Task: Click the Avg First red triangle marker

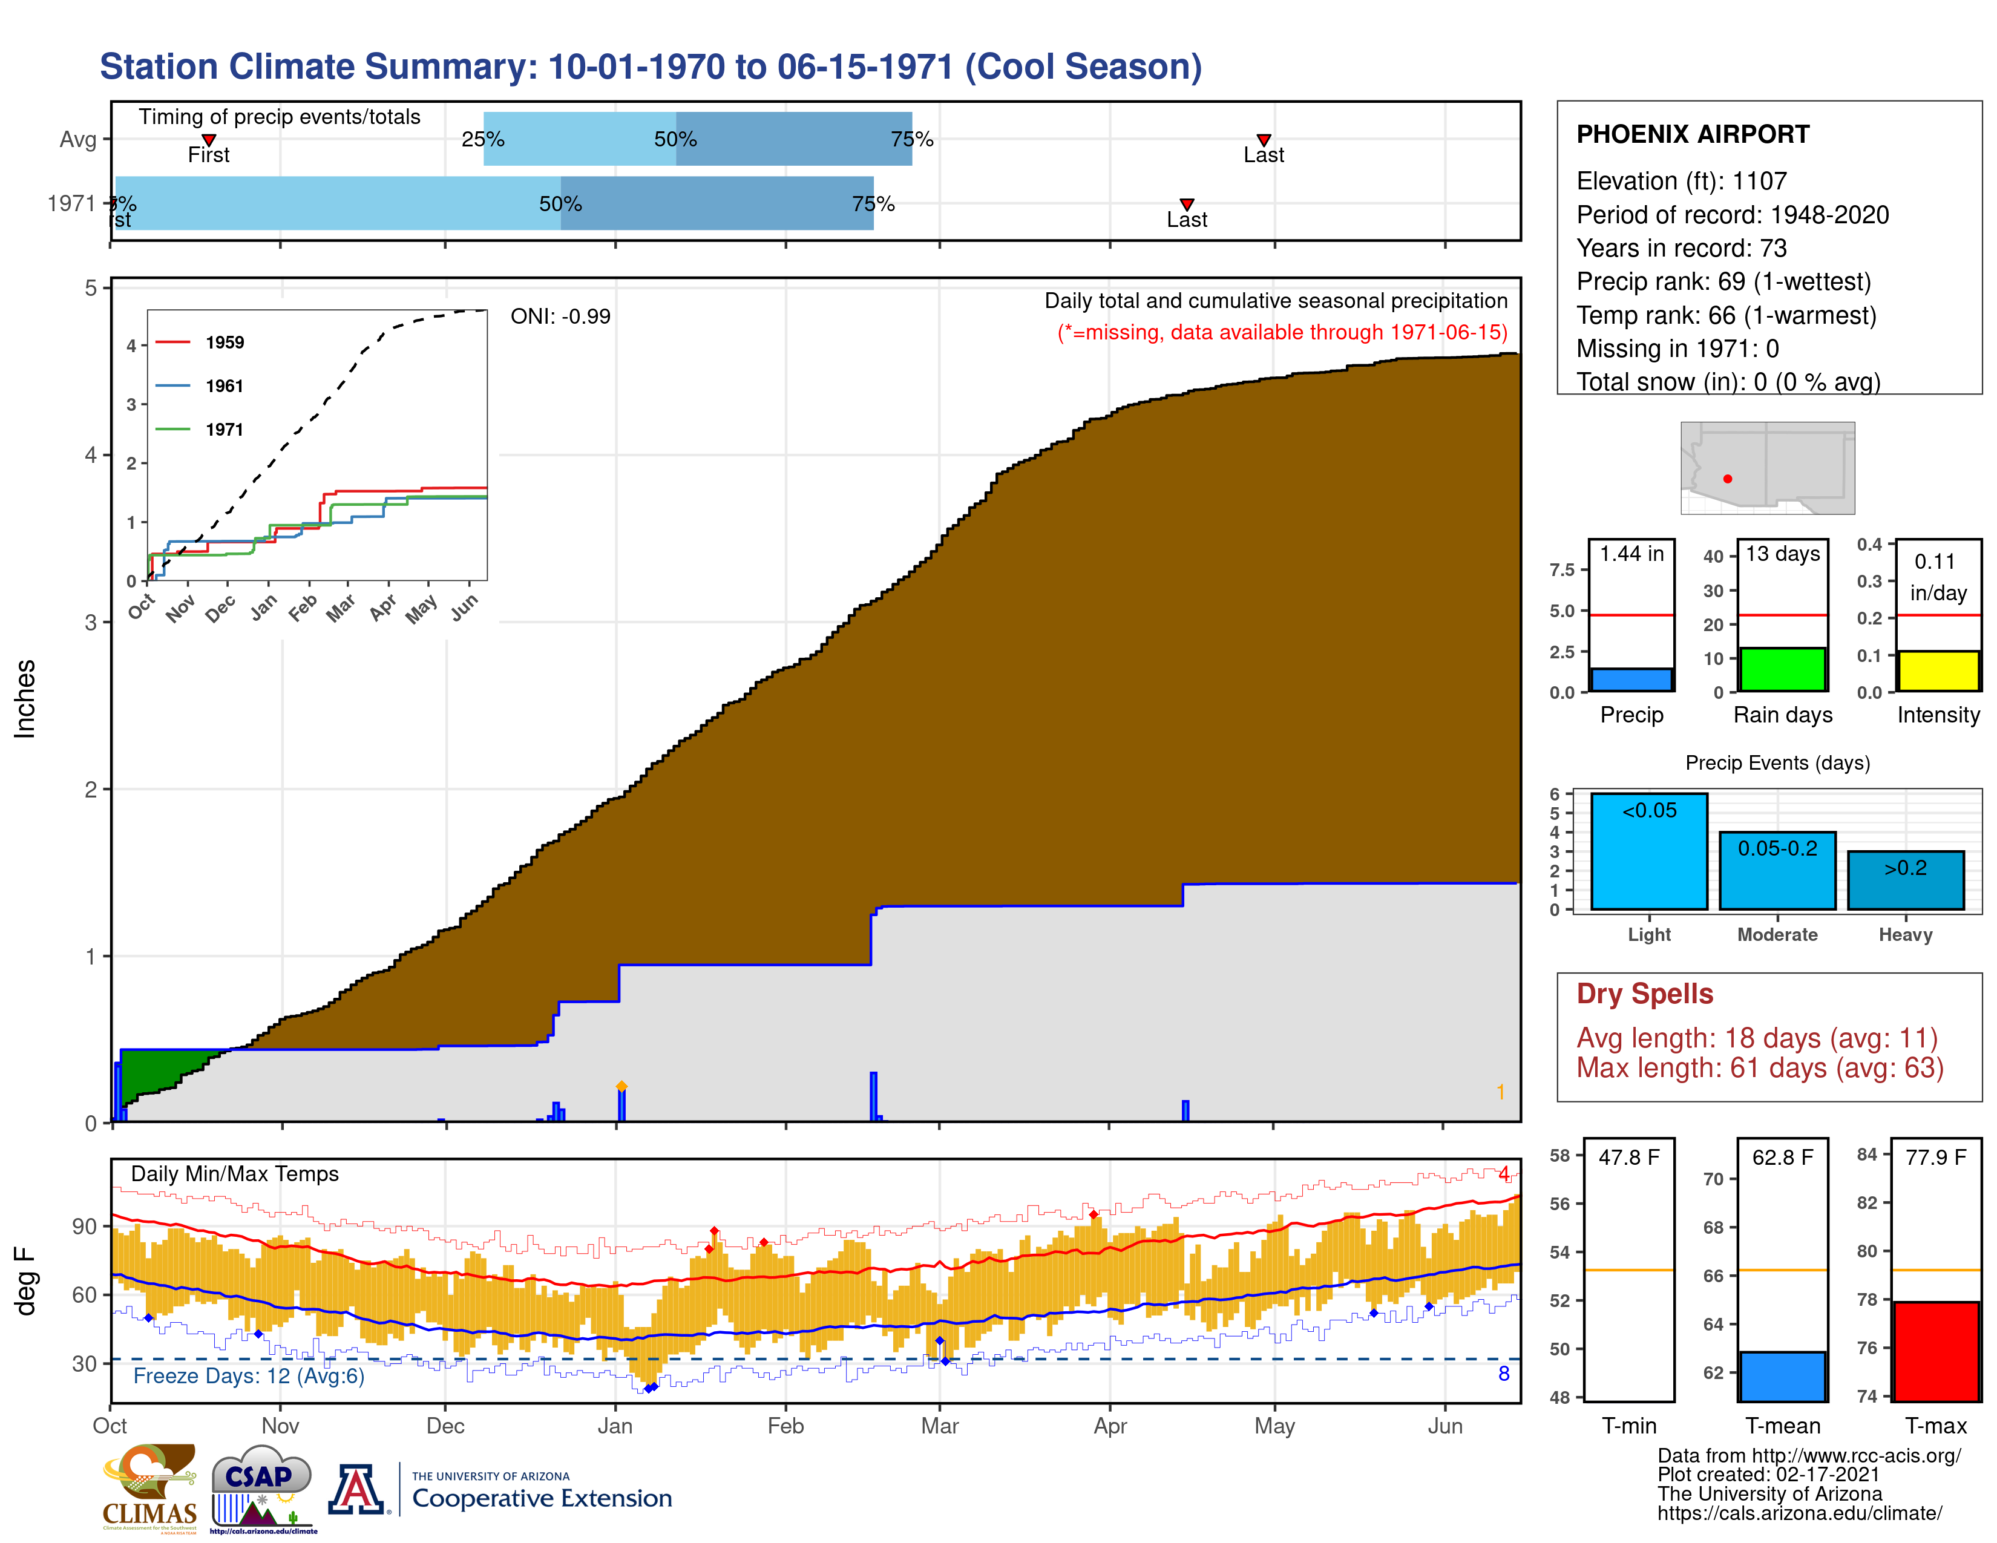Action: (209, 140)
